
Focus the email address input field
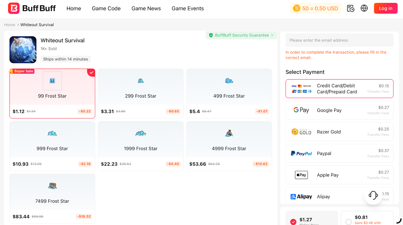coord(339,40)
